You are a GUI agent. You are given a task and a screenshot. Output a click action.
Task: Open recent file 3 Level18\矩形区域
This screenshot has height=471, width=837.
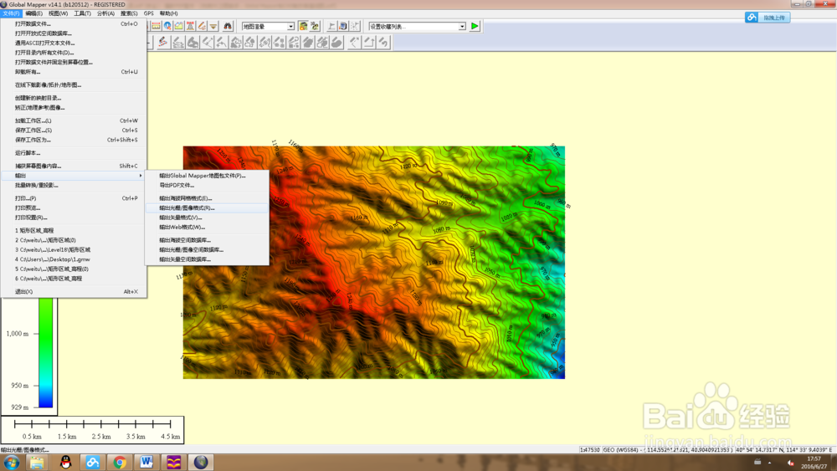74,249
